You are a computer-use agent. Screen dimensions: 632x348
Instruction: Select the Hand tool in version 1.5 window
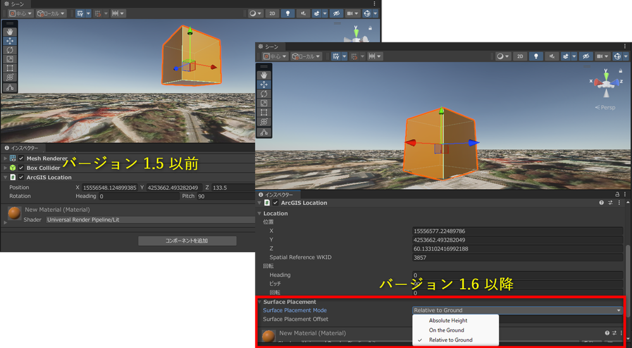[9, 32]
